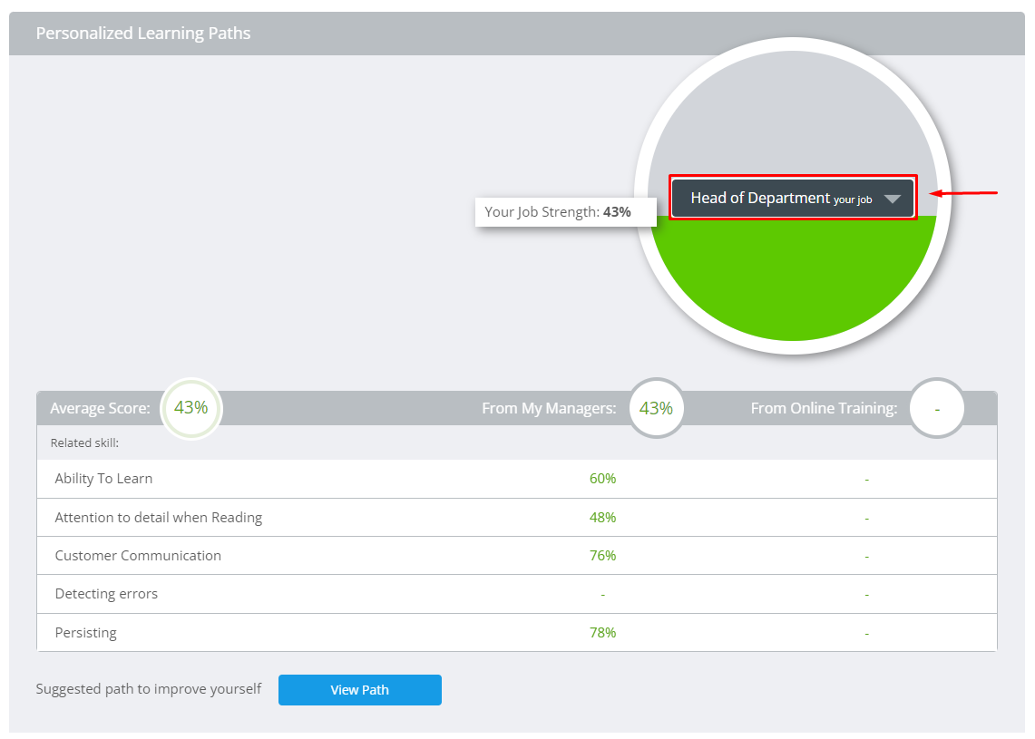Viewport: 1035px width, 739px height.
Task: Select the Customer Communication skill row
Action: click(x=138, y=556)
